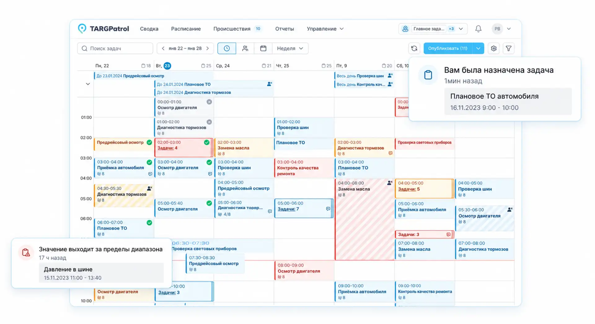Image resolution: width=595 pixels, height=324 pixels.
Task: Open Опубликовать dropdown arrow
Action: click(x=478, y=48)
